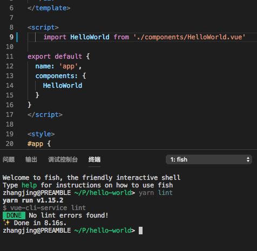Image resolution: width=257 pixels, height=251 pixels.
Task: Click the blue modified-line marker beside line 9
Action: [17, 37]
